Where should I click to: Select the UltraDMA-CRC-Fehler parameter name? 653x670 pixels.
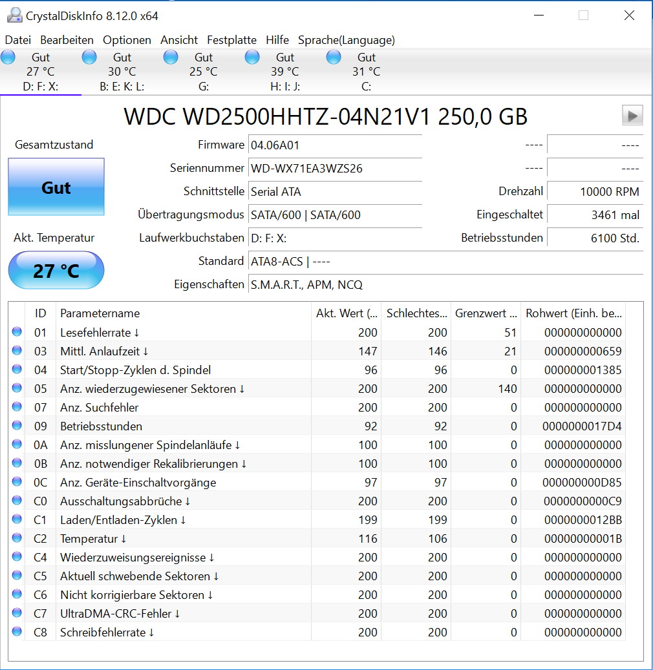pyautogui.click(x=120, y=614)
